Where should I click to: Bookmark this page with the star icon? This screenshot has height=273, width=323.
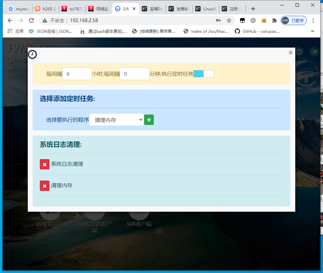[x=229, y=20]
